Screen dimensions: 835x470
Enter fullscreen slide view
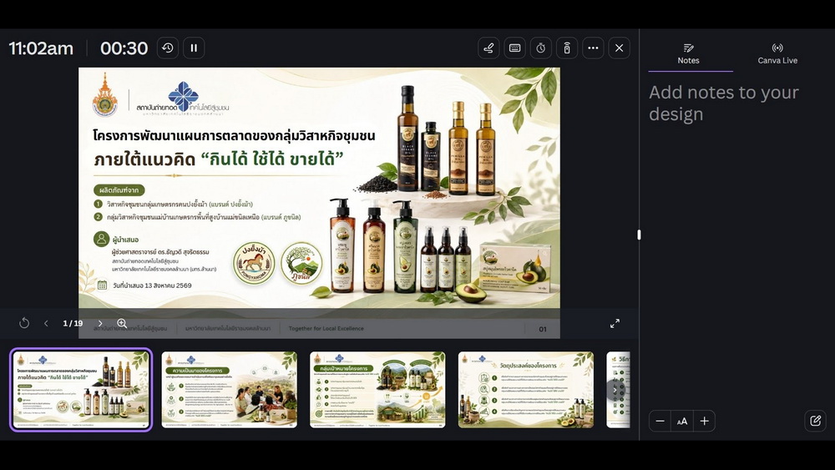point(615,323)
